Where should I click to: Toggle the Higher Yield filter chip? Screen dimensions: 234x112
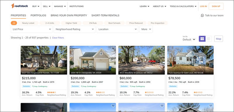point(71,23)
